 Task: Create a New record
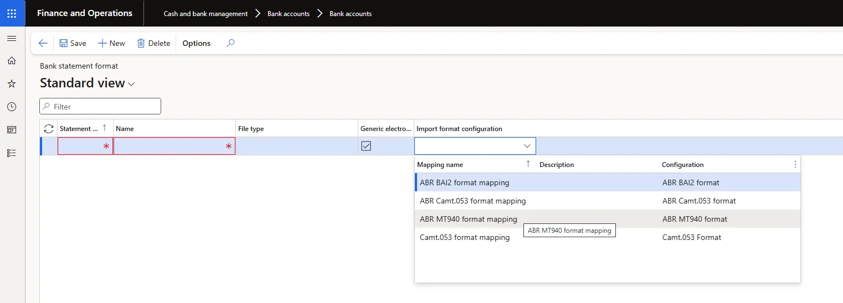tap(111, 43)
